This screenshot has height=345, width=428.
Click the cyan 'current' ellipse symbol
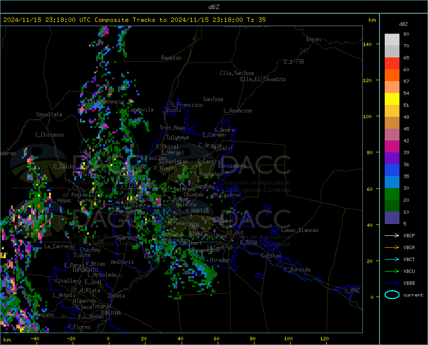[x=392, y=295]
